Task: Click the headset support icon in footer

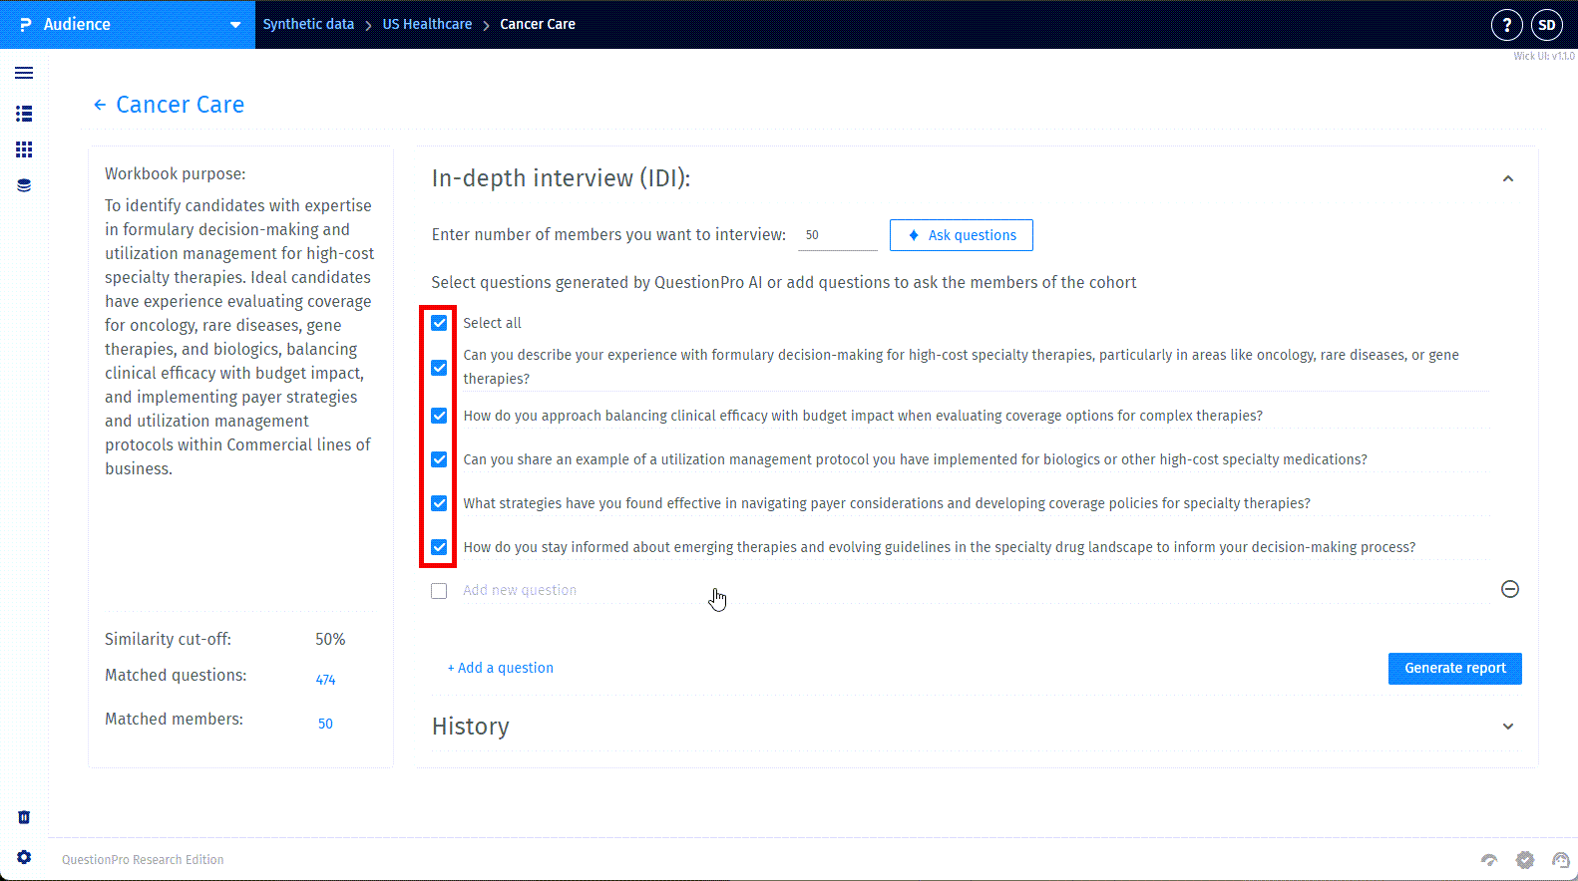Action: pyautogui.click(x=1561, y=860)
